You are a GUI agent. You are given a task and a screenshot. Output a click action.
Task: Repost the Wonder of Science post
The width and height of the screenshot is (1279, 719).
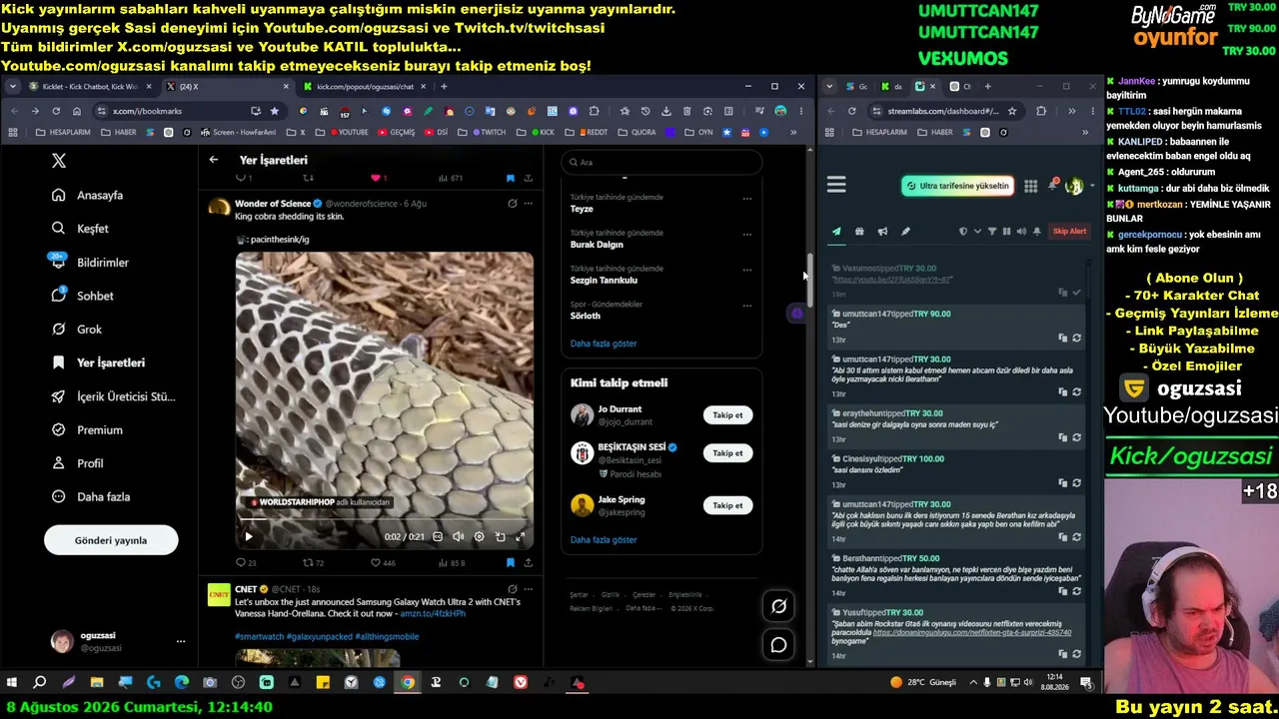click(x=313, y=563)
